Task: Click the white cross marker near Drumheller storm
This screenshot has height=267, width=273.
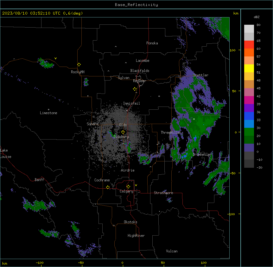Action: pos(194,119)
